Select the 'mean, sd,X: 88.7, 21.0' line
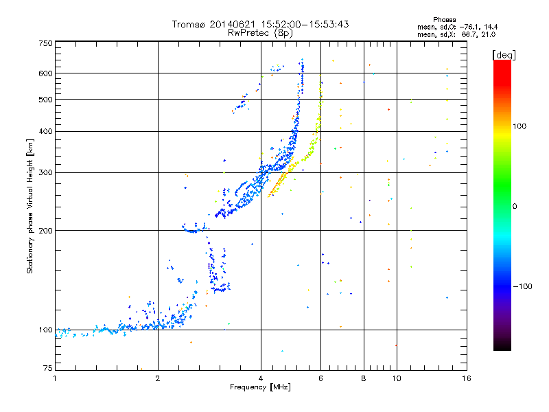549x412 pixels. coord(456,34)
